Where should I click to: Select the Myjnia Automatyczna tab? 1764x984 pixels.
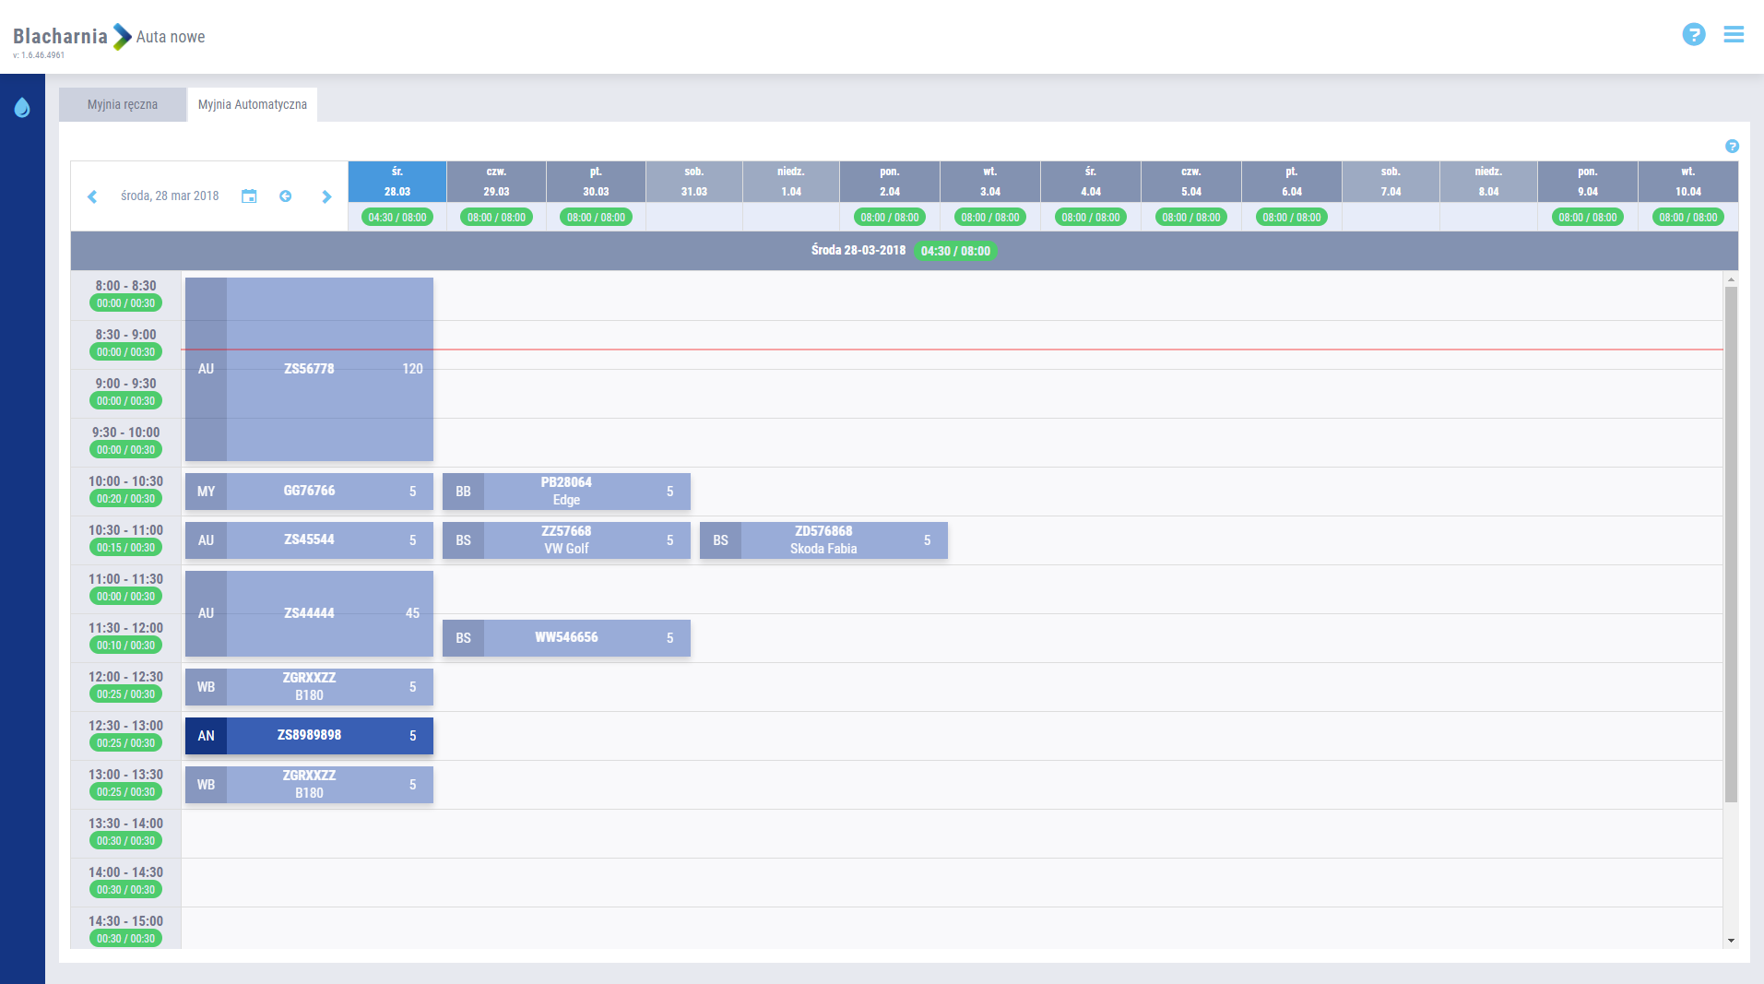pos(252,105)
